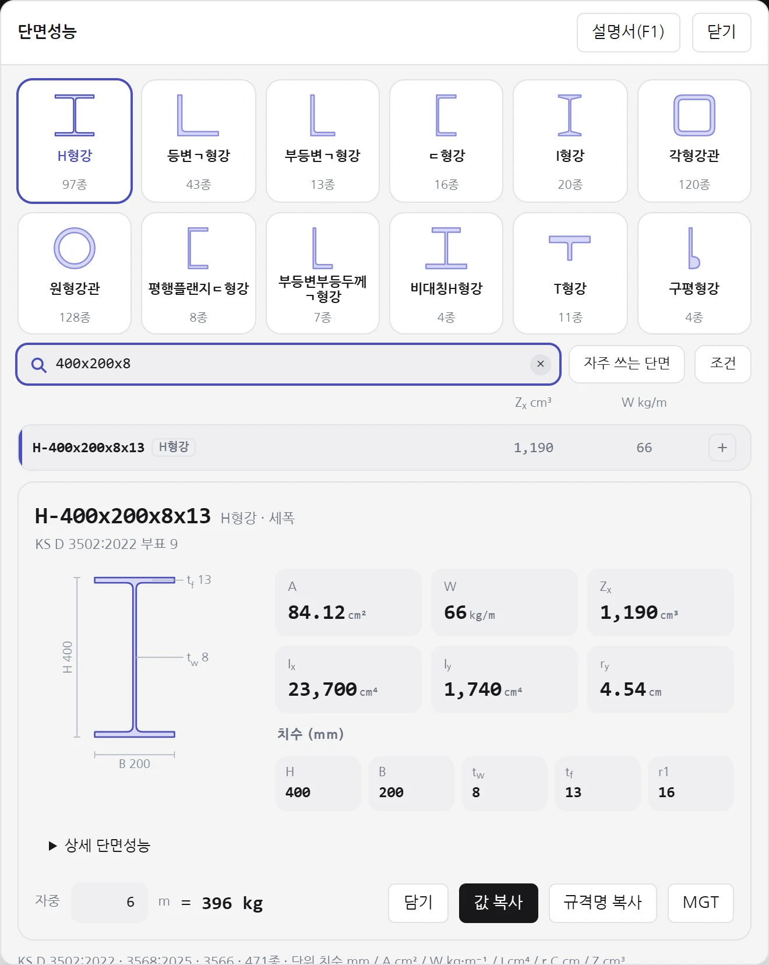
Task: Click the Zx 1,190 cm³ tile
Action: click(661, 603)
